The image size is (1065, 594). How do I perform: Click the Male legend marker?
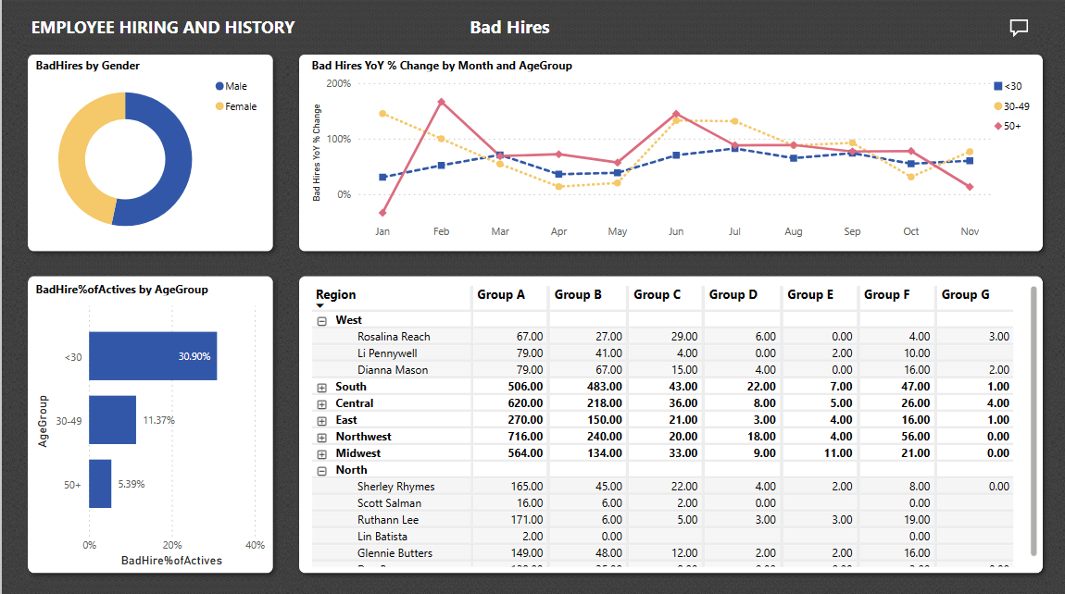click(x=219, y=86)
